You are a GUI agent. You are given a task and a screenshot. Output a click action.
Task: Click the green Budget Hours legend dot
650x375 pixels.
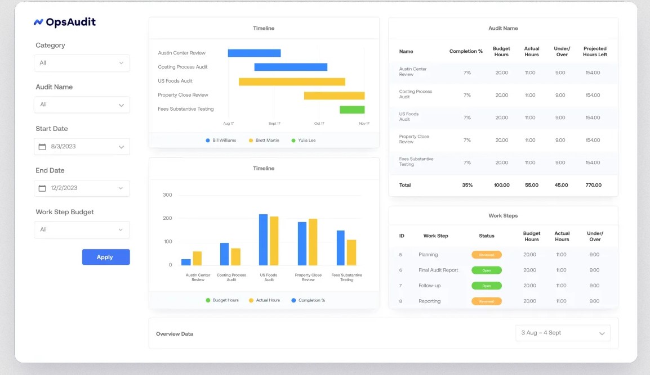click(x=208, y=300)
